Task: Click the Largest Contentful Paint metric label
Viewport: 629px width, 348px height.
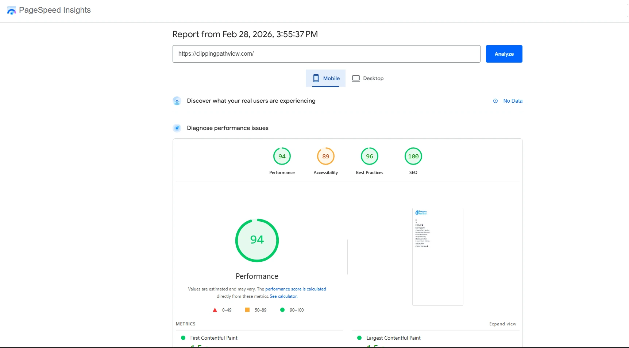Action: (x=393, y=338)
